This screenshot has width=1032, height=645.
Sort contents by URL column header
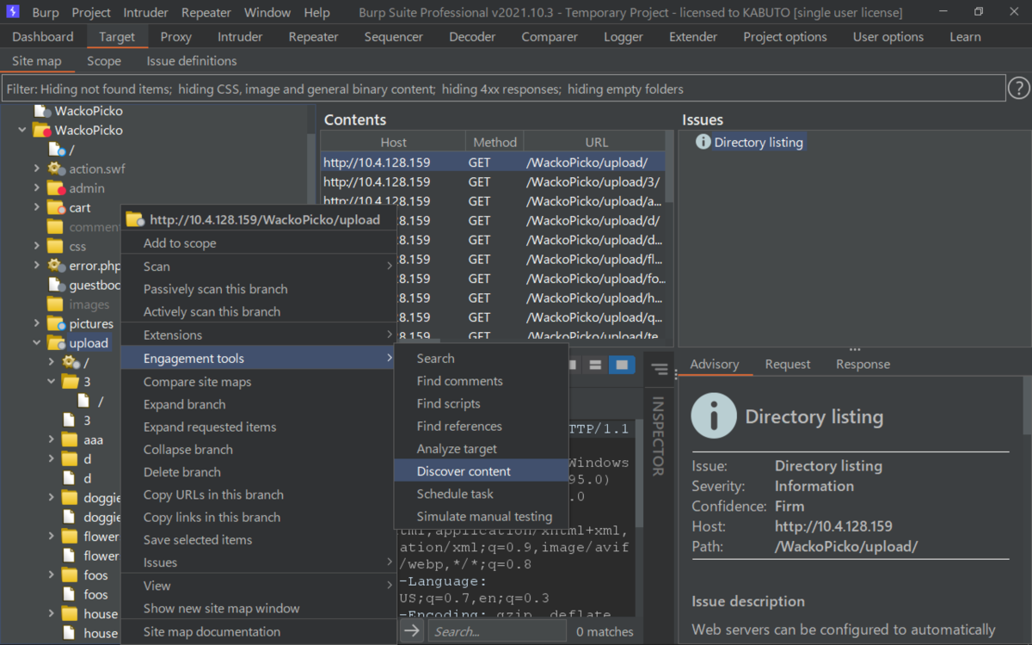595,142
